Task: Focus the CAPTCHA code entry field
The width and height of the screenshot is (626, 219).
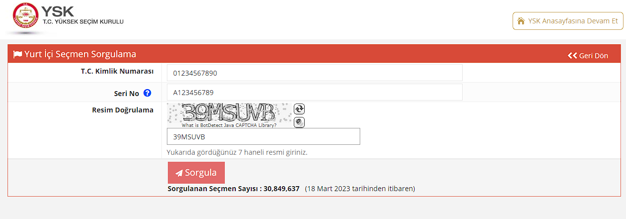Action: tap(263, 136)
